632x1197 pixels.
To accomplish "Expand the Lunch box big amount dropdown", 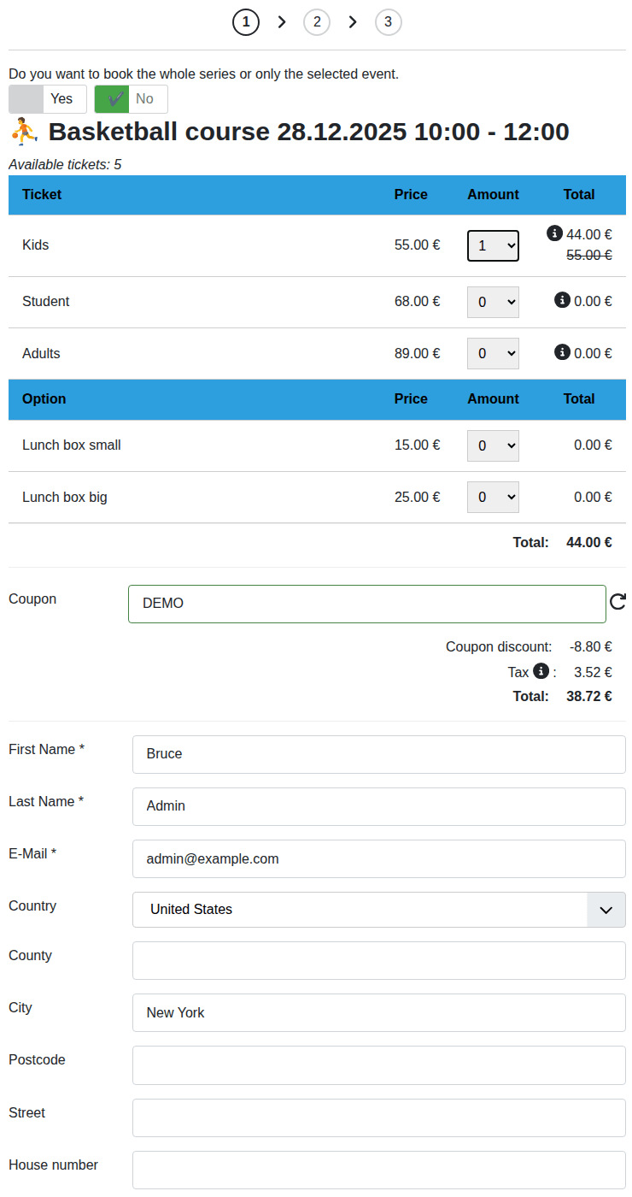I will 493,497.
